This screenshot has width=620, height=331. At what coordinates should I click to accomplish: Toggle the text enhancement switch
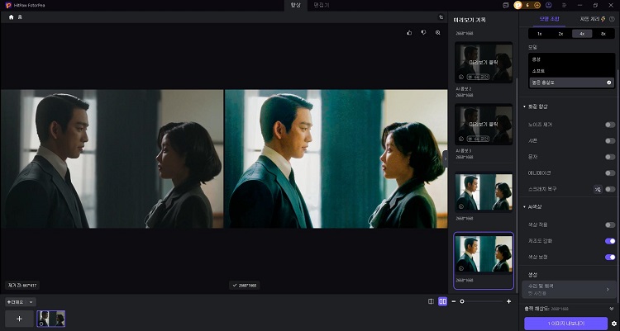[610, 157]
